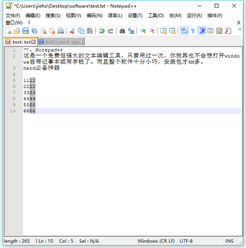Image resolution: width=246 pixels, height=248 pixels.
Task: Open the 搜索(S) menu
Action: pos(53,16)
